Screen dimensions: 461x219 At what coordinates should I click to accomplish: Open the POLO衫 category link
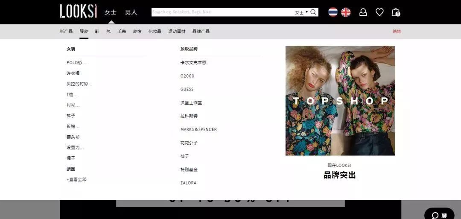point(76,63)
